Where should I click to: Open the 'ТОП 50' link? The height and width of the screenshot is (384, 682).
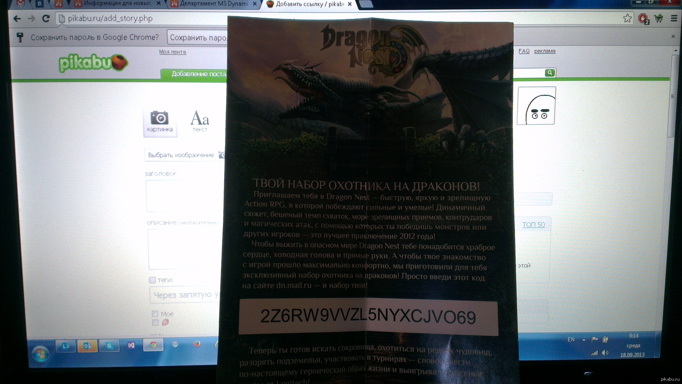(x=534, y=225)
